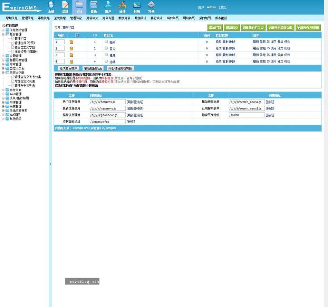Click the plus icon in the table header
This screenshot has height=307, width=328.
77,35
